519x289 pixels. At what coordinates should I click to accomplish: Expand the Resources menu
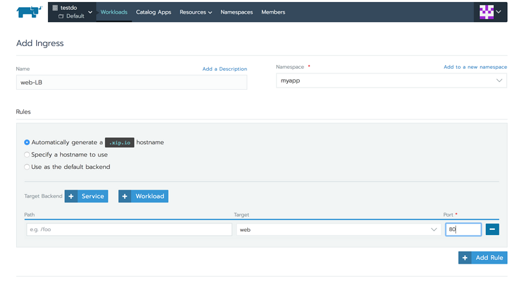196,12
